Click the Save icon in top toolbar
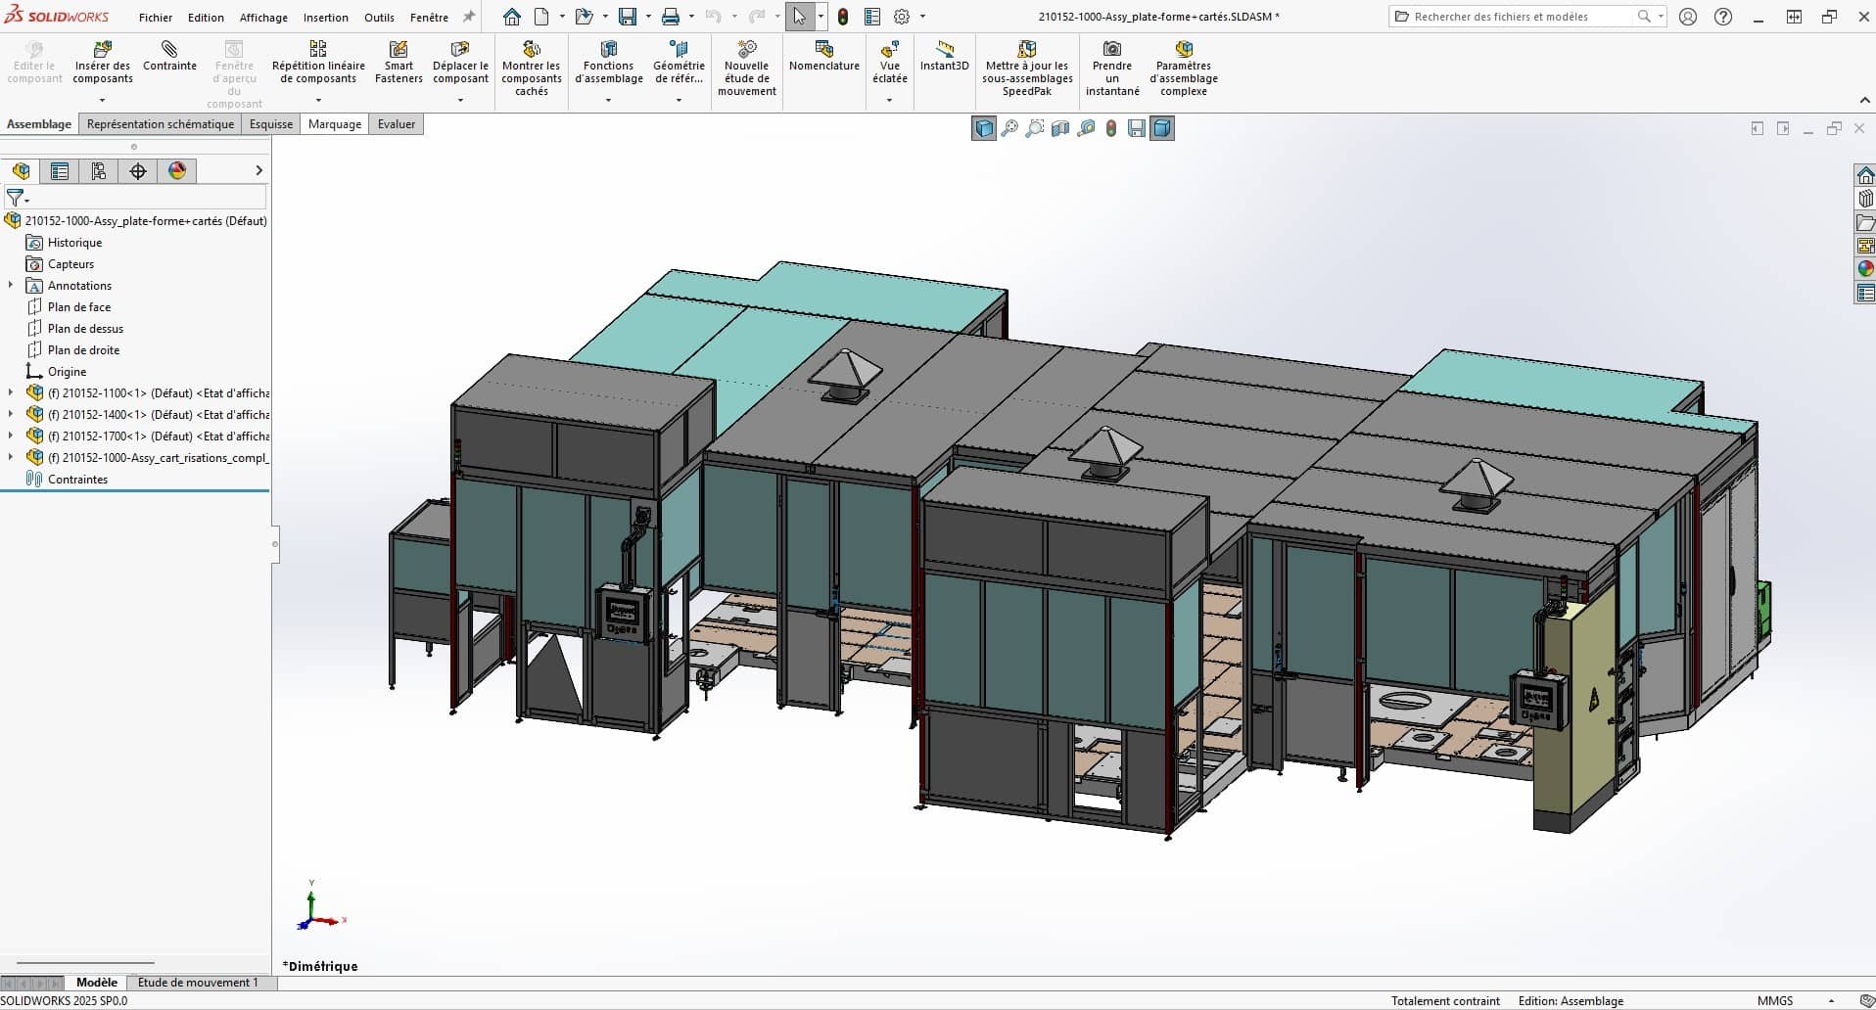The image size is (1876, 1010). [x=628, y=17]
